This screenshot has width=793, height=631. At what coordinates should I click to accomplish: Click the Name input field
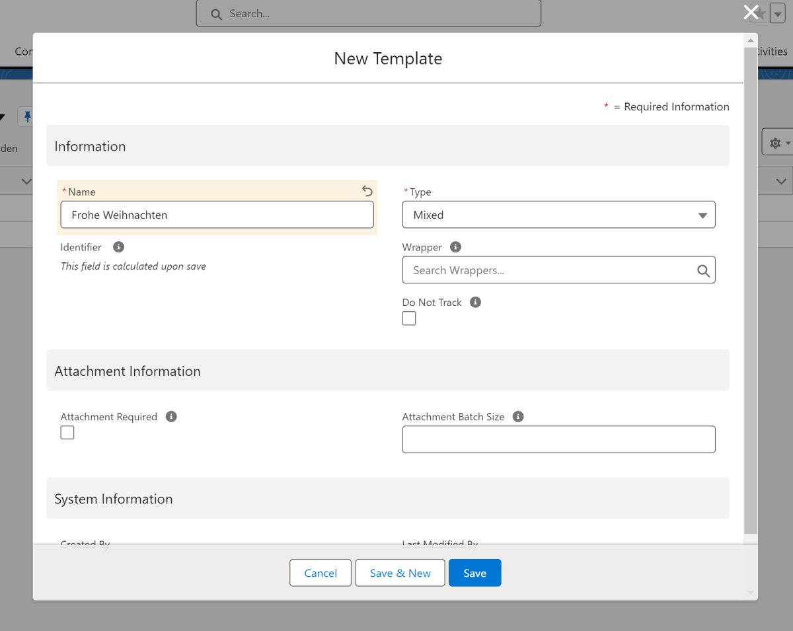[217, 215]
